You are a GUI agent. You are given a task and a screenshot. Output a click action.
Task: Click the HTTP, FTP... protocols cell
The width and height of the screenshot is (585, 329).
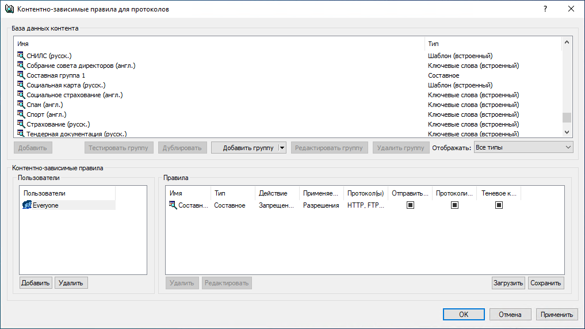coord(366,205)
